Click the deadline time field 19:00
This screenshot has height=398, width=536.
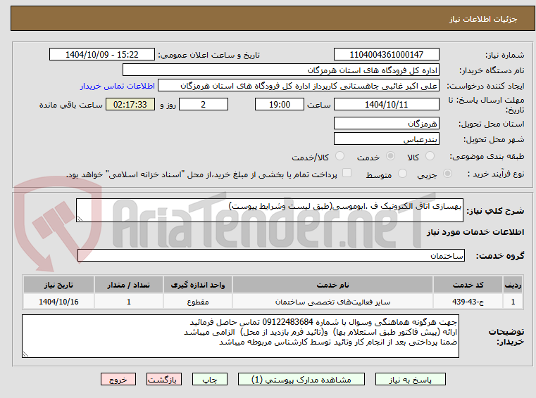coord(280,105)
